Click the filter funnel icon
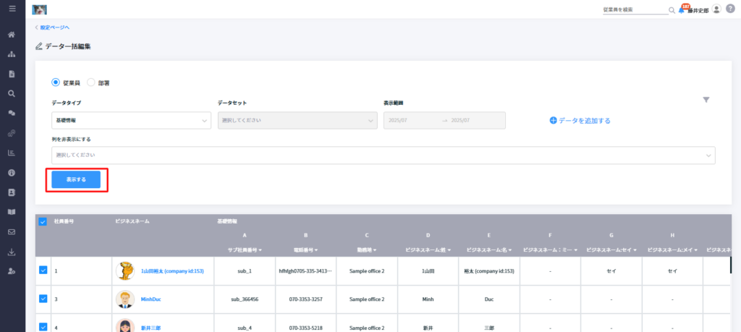741x332 pixels. [706, 100]
